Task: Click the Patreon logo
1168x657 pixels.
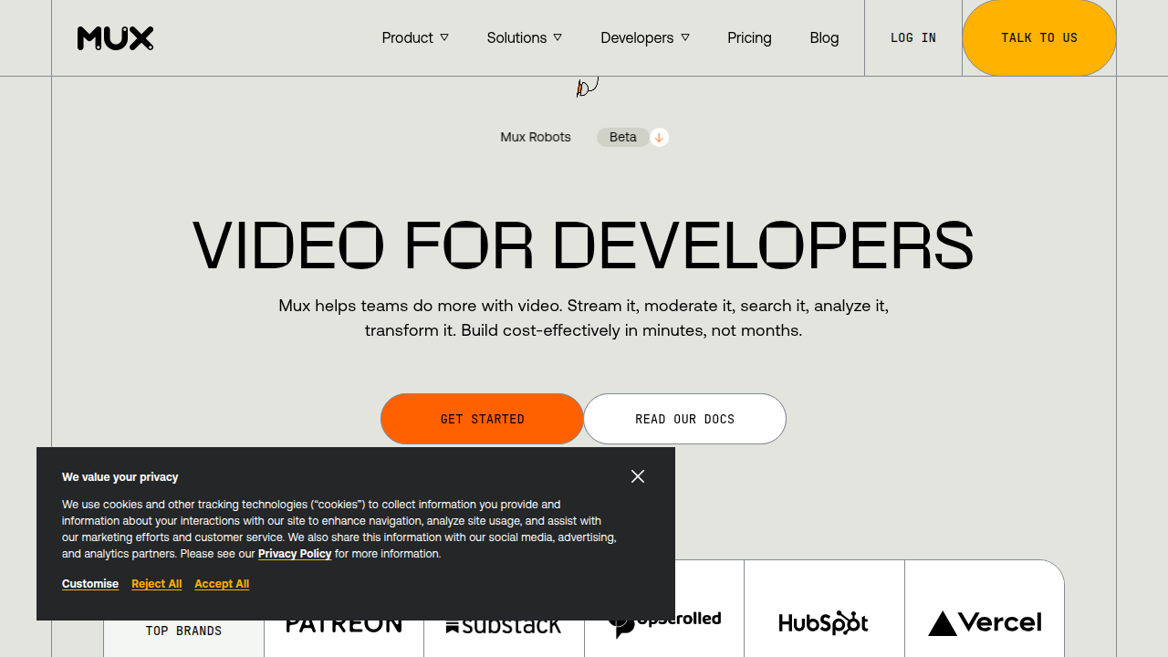Action: click(x=344, y=625)
